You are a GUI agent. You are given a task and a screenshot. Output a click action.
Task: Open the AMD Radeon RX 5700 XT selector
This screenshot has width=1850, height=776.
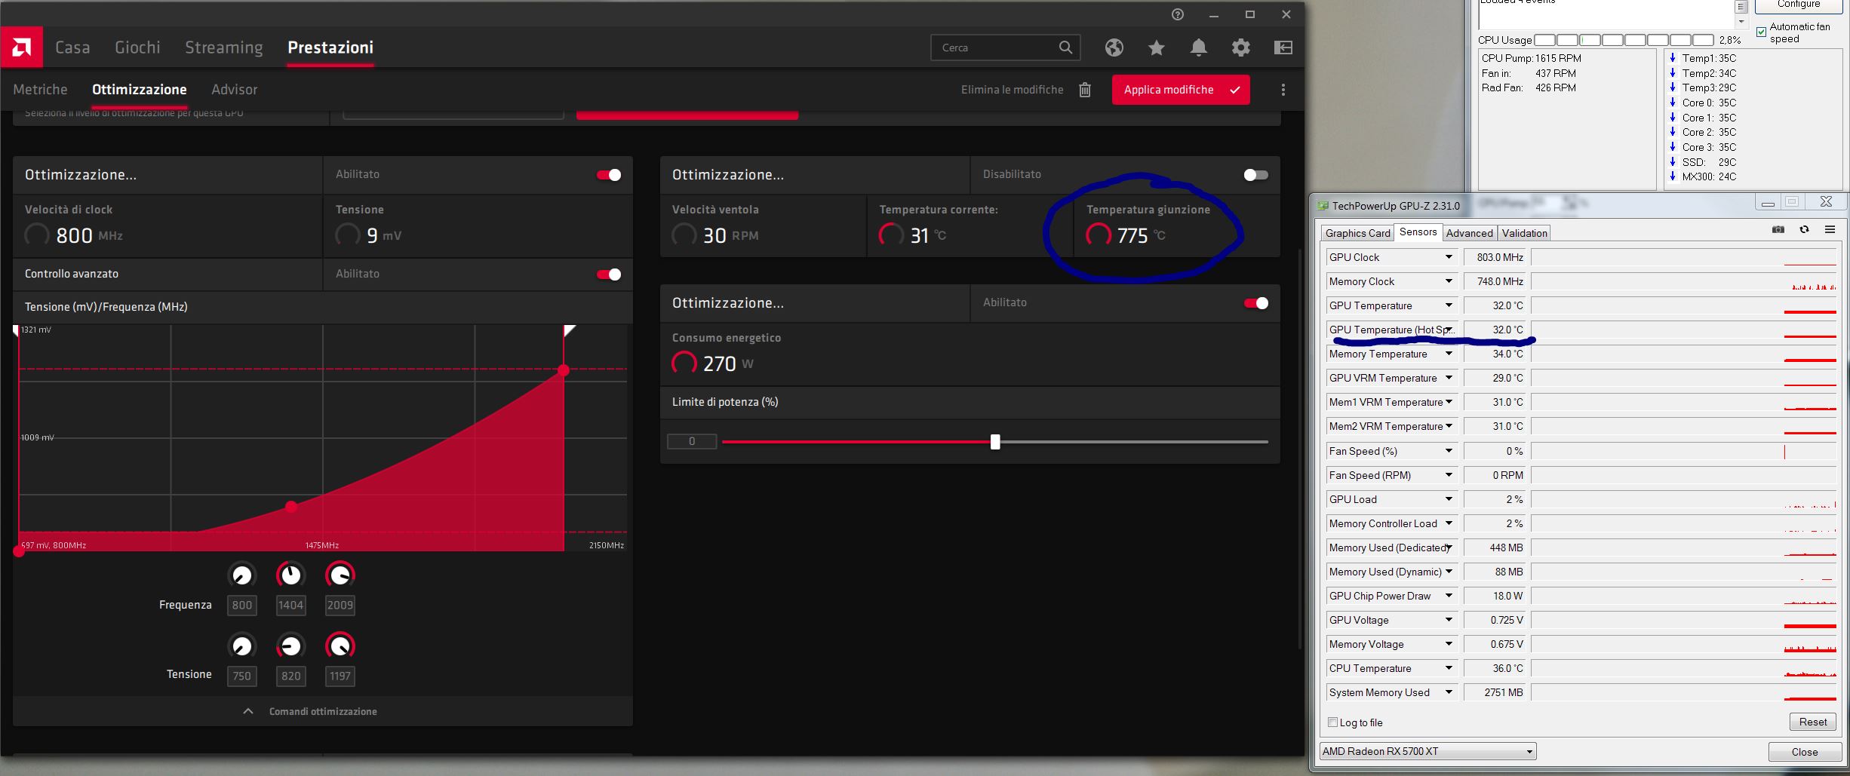(1427, 751)
